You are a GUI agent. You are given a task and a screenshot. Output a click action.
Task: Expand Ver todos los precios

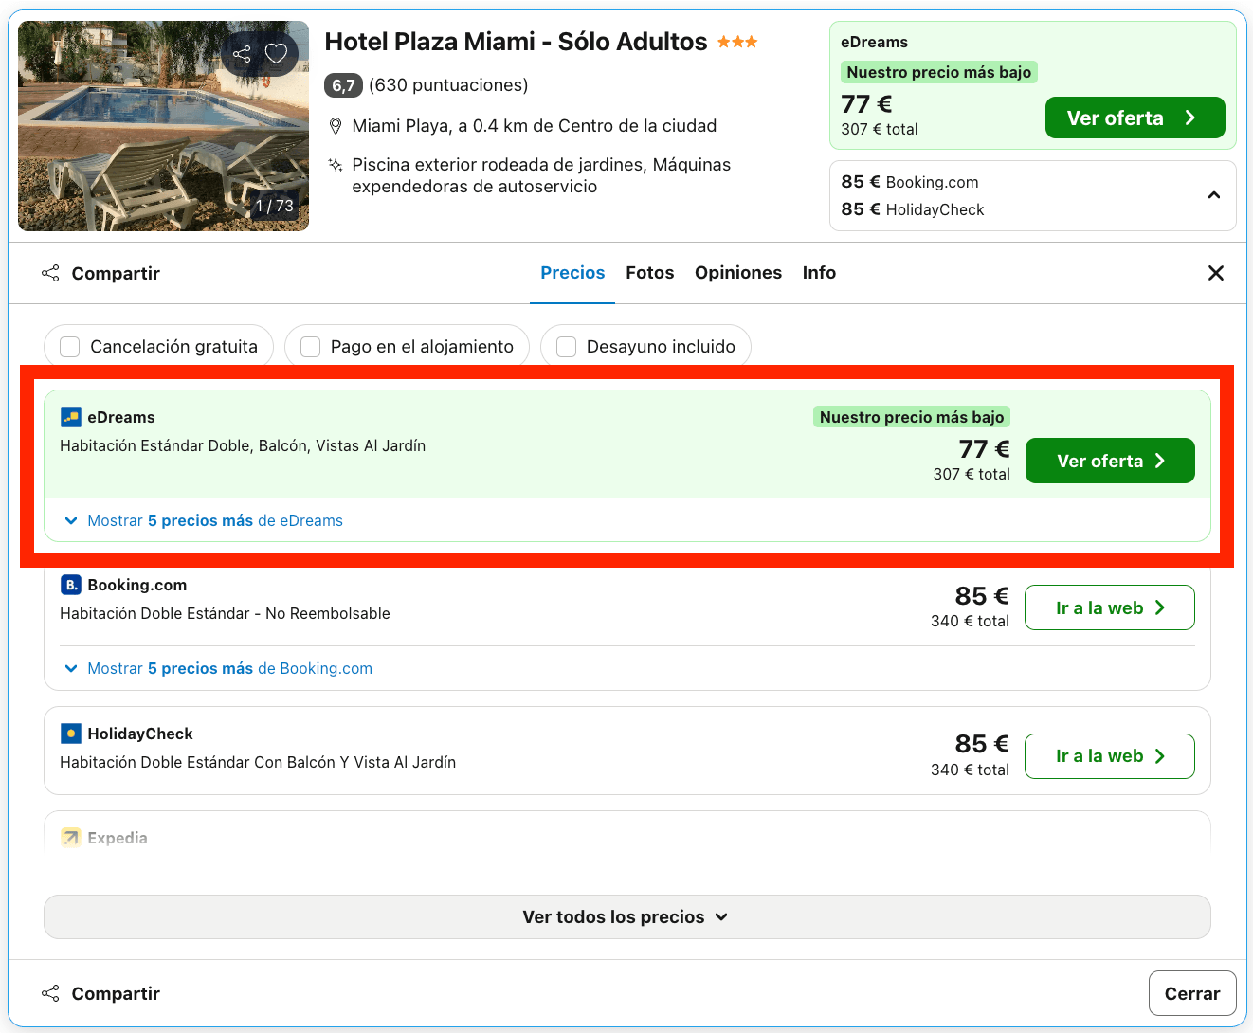tap(627, 917)
